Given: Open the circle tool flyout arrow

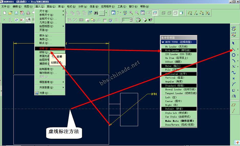Looking at the screenshot, I should (x=238, y=55).
